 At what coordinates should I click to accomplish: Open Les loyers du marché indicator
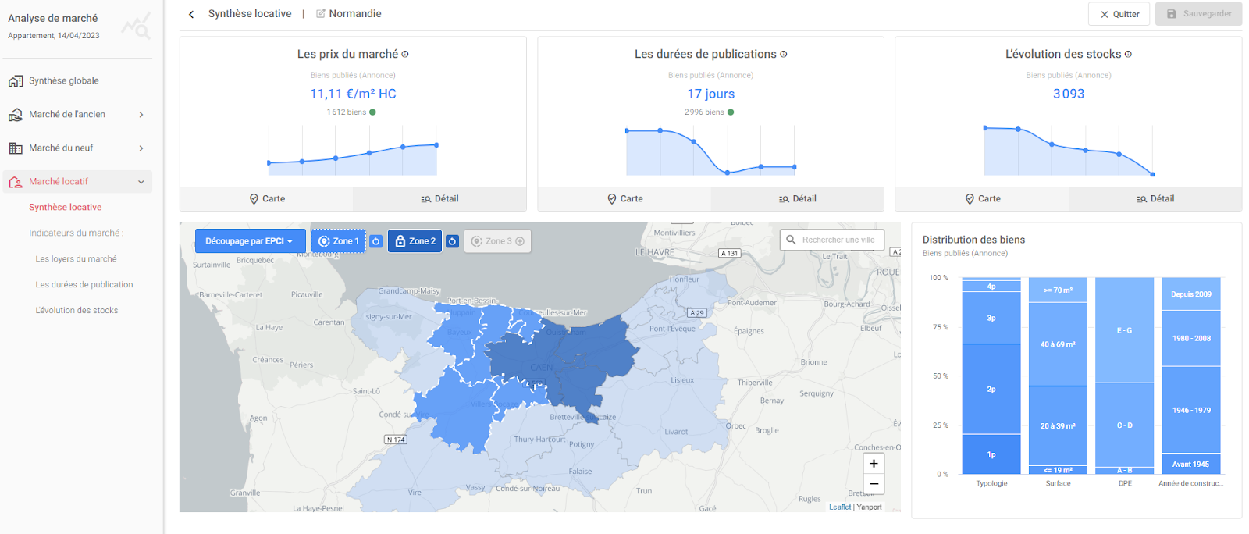pyautogui.click(x=76, y=259)
